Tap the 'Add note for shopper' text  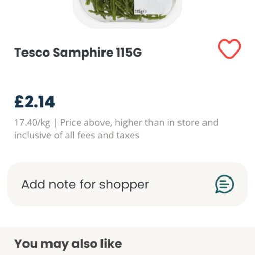pyautogui.click(x=85, y=185)
